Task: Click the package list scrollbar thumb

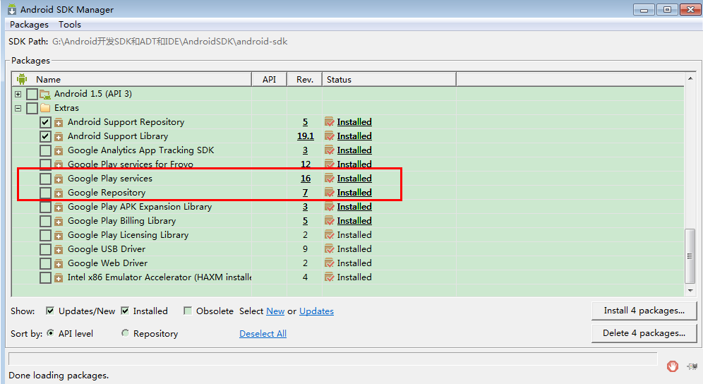Action: pos(690,256)
